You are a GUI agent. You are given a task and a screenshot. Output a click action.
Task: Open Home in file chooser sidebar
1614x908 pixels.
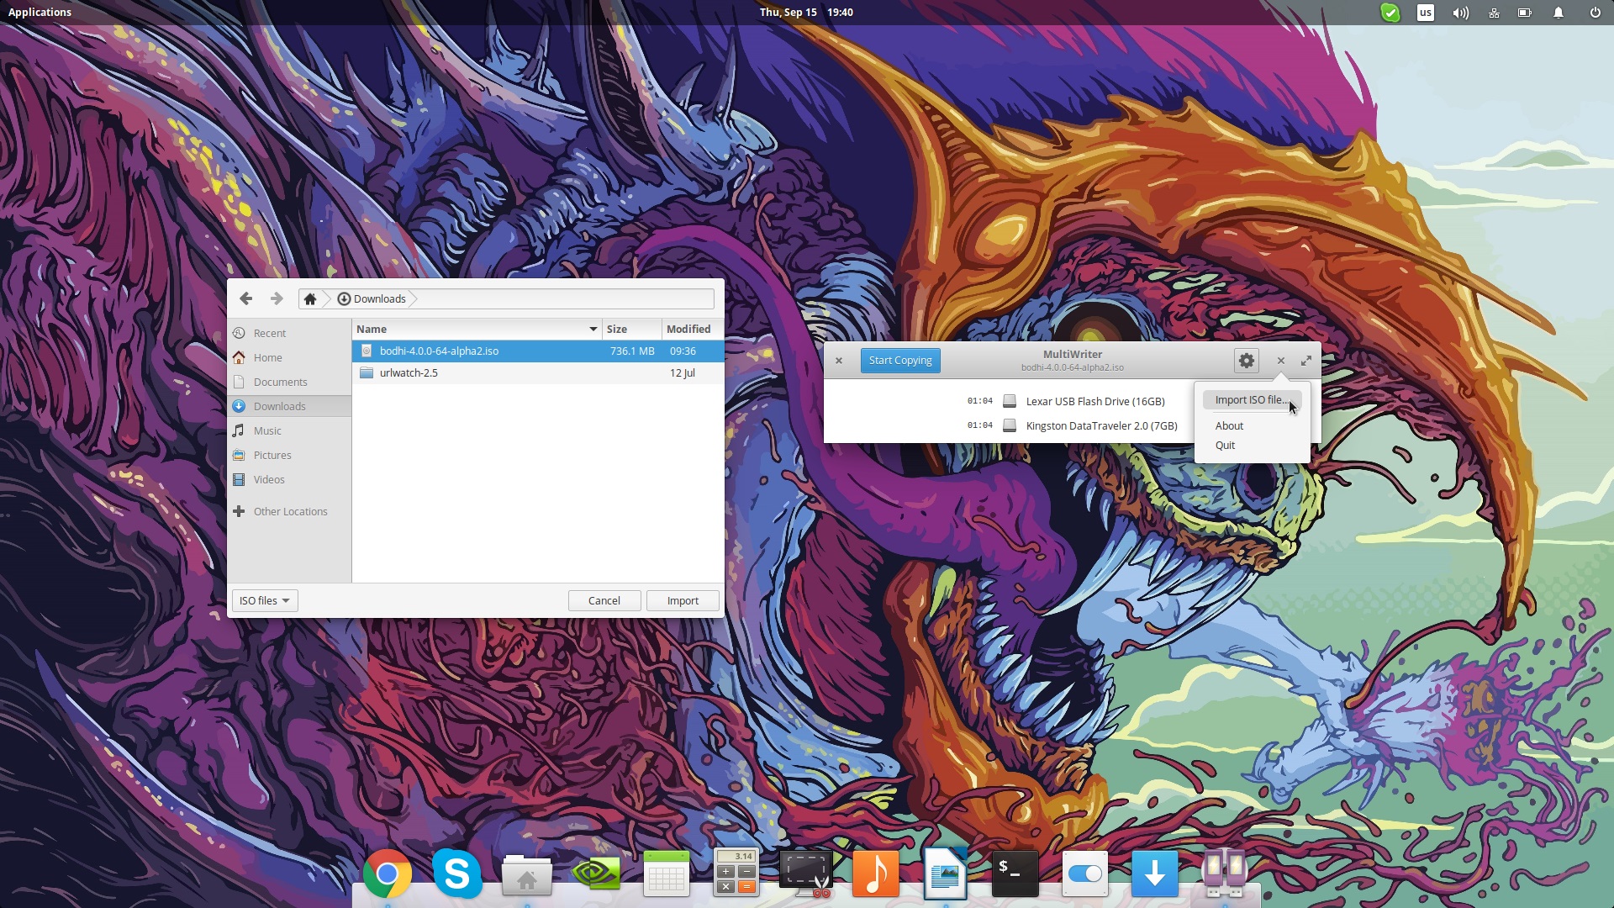click(x=289, y=357)
